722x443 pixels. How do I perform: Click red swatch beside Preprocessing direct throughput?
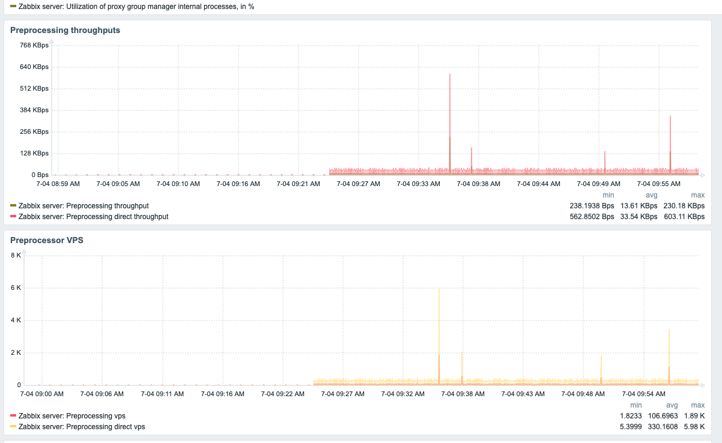pos(13,216)
